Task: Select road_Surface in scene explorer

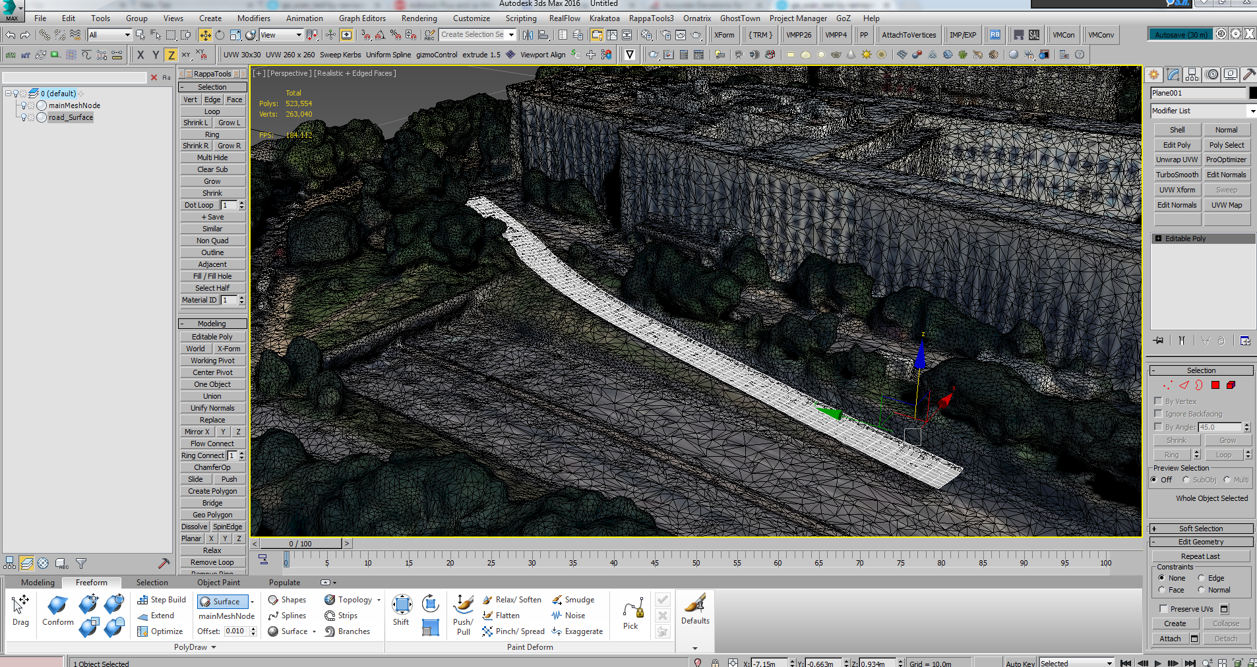Action: click(x=71, y=117)
